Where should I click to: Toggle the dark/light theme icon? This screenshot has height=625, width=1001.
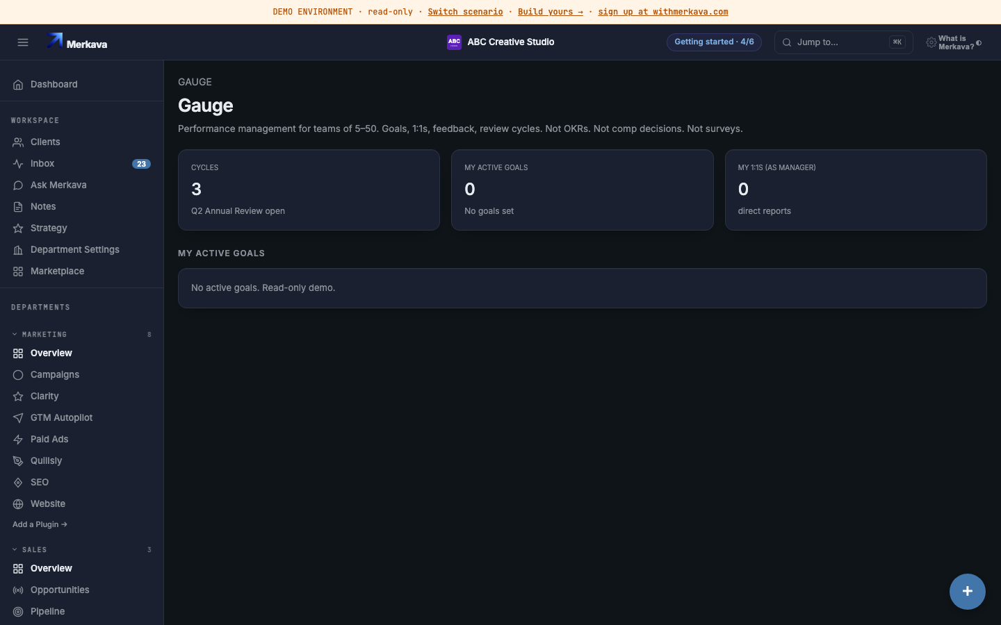[979, 43]
